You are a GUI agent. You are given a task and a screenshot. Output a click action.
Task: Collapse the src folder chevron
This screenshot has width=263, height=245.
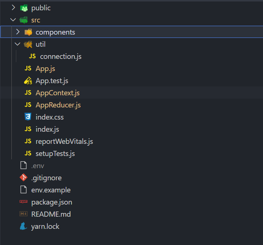[13, 20]
